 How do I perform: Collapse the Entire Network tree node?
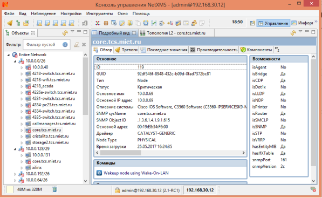pos(9,55)
